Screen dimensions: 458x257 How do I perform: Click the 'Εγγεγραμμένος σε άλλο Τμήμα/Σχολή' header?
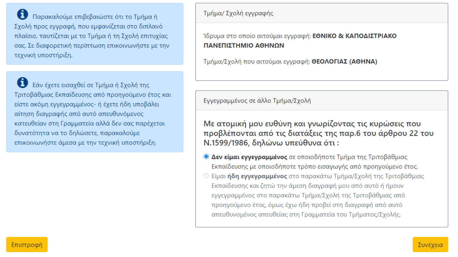322,101
